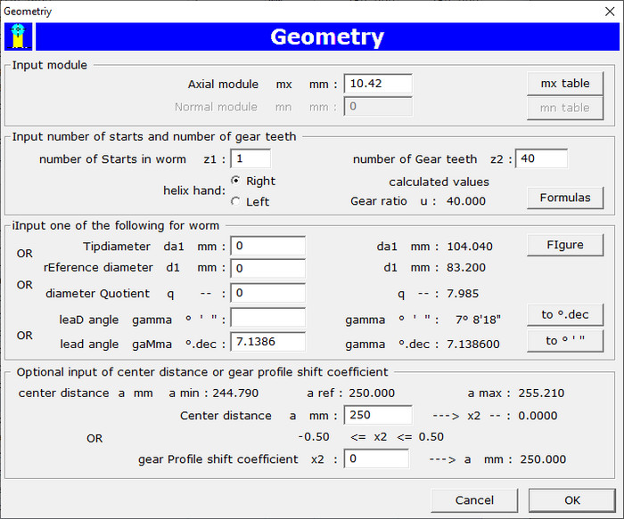The image size is (624, 519).
Task: Click the diameter Quotient q field
Action: [267, 293]
